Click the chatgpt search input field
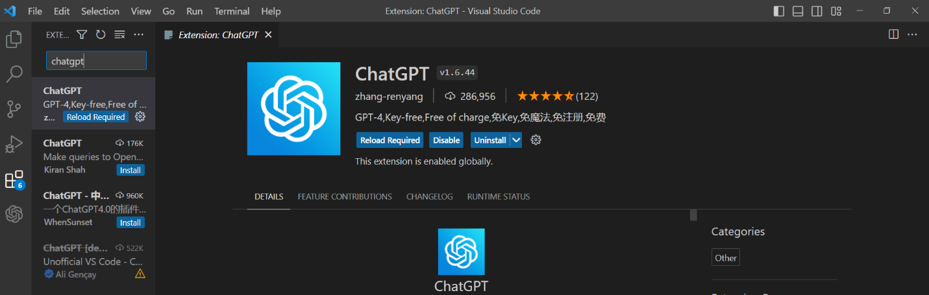The height and width of the screenshot is (295, 929). pyautogui.click(x=96, y=61)
